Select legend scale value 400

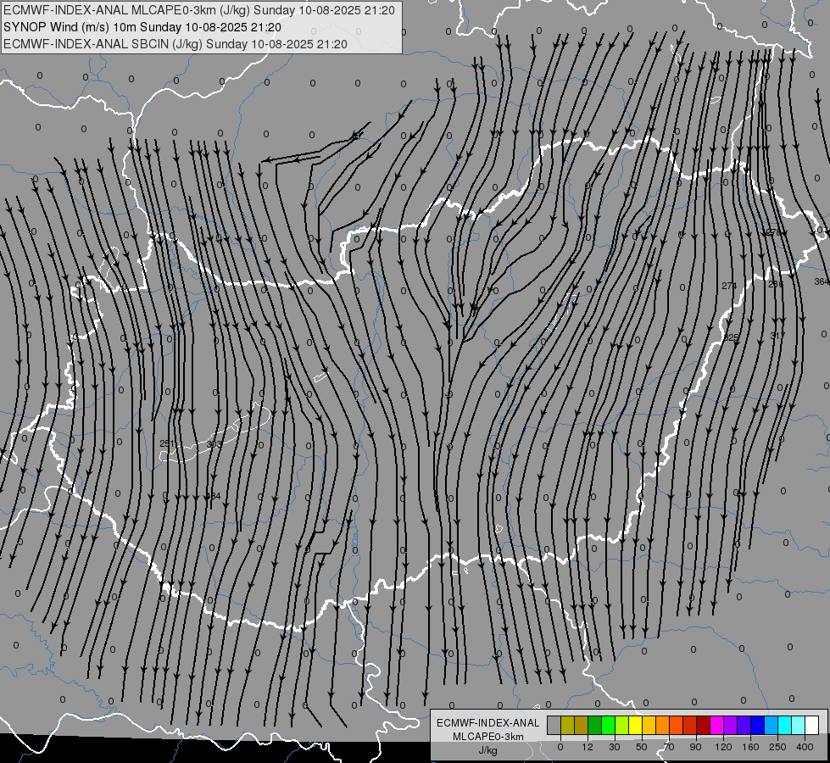805,747
